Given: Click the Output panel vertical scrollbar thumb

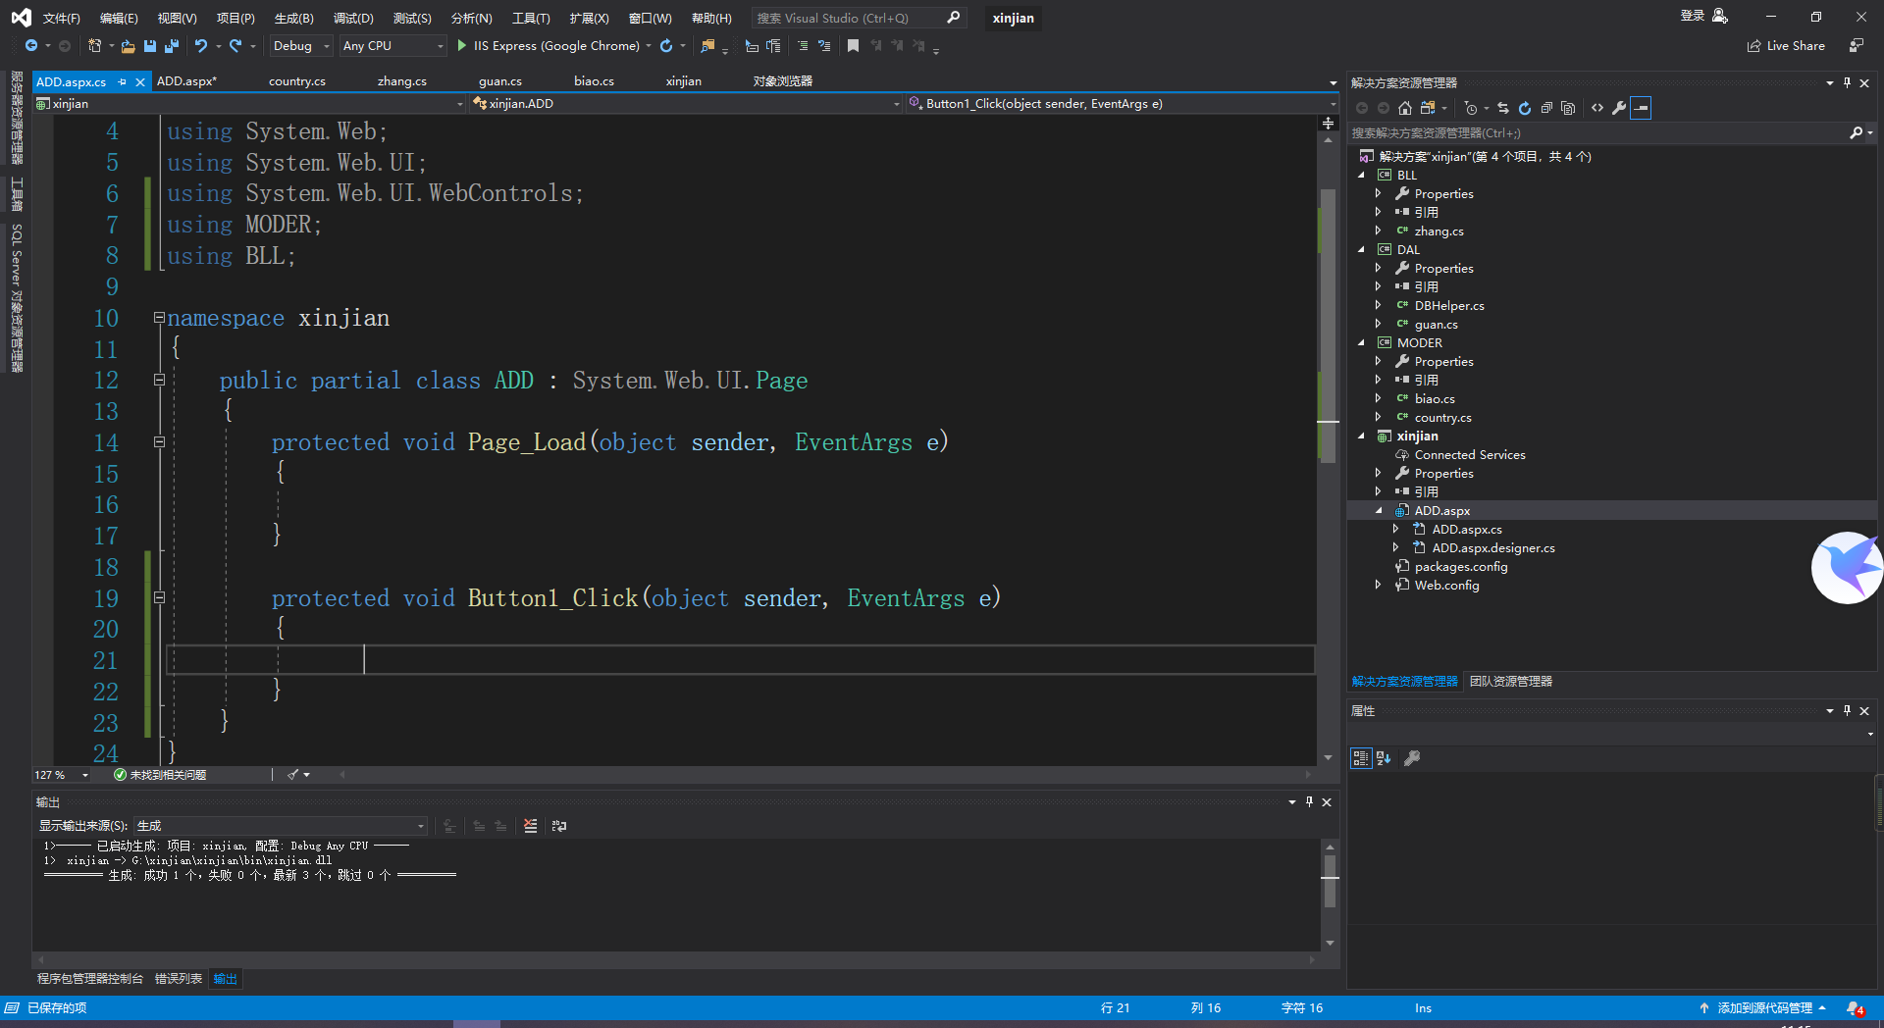Looking at the screenshot, I should click(x=1330, y=880).
